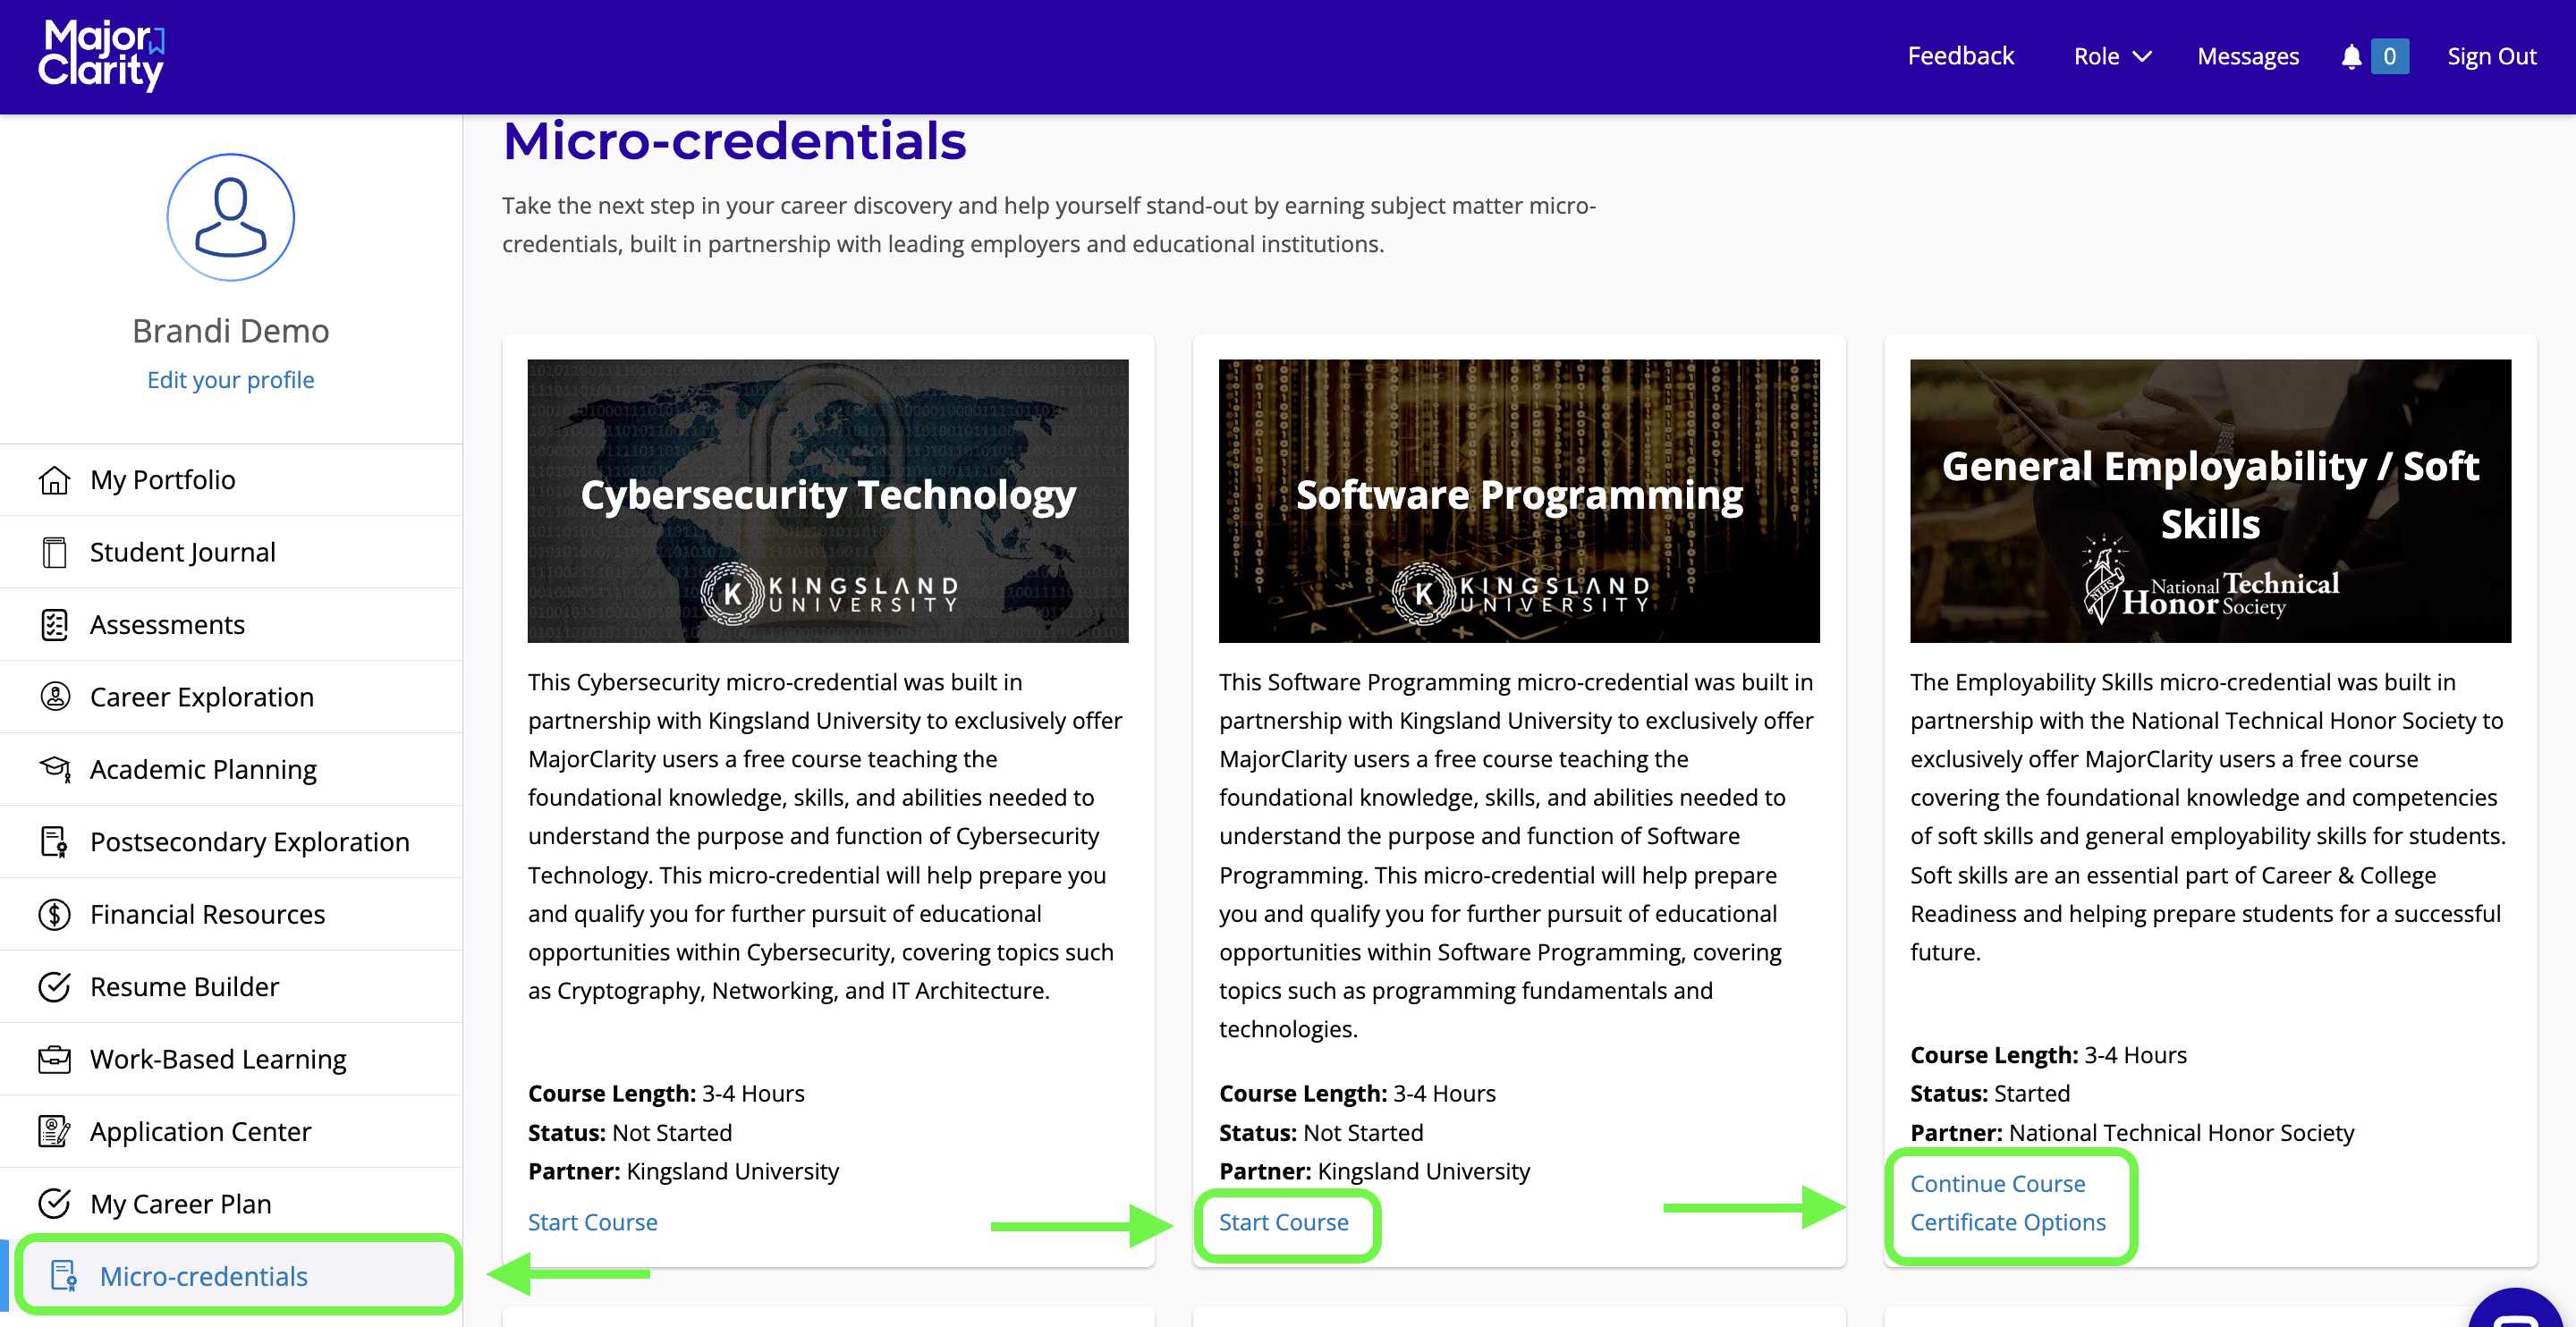The height and width of the screenshot is (1327, 2576).
Task: Click the Cybersecurity Technology banner image
Action: [x=827, y=500]
